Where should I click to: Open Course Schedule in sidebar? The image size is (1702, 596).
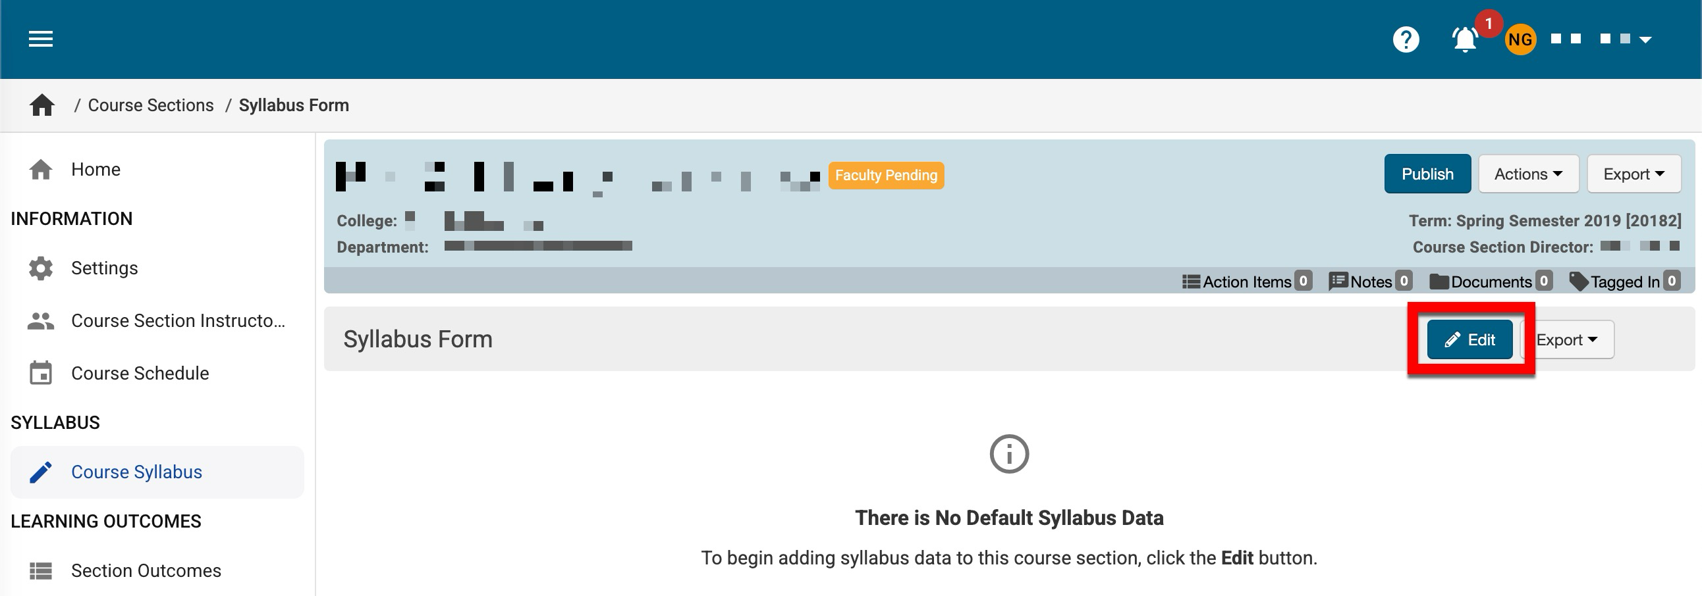[x=140, y=373]
